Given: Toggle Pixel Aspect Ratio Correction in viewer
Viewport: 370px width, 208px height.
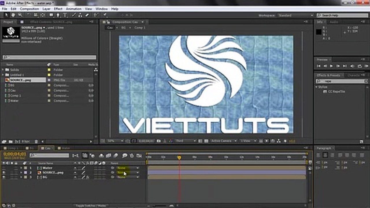Looking at the screenshot, I should point(261,141).
